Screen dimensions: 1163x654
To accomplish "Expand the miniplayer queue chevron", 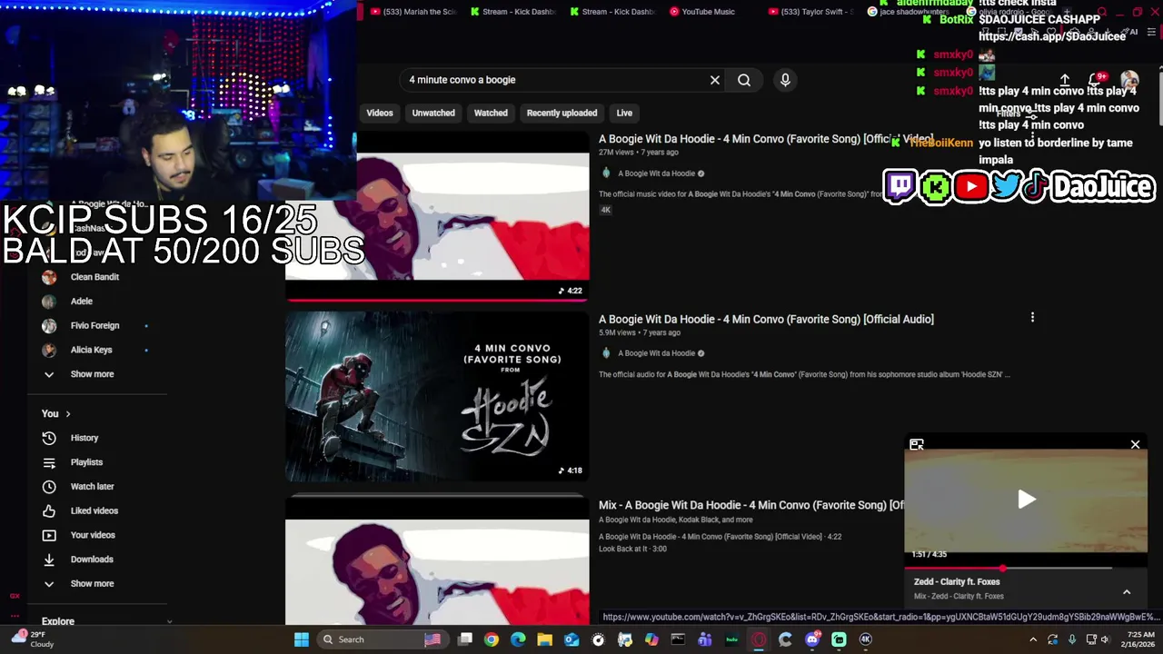I will [x=1127, y=592].
